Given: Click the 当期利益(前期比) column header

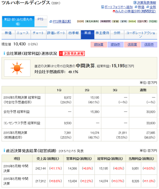Looking at the screenshot, I should 141,158.
